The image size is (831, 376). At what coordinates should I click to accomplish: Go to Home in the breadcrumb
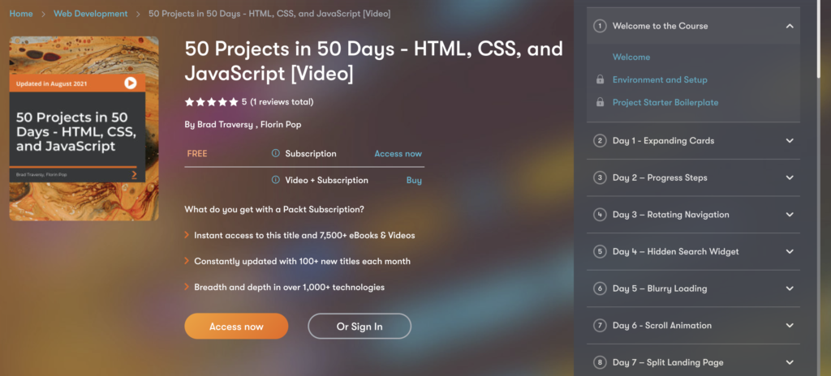(21, 14)
